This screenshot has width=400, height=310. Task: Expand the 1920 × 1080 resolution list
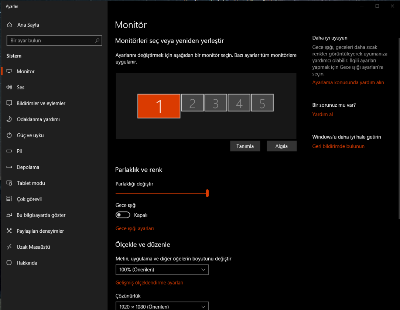click(162, 307)
